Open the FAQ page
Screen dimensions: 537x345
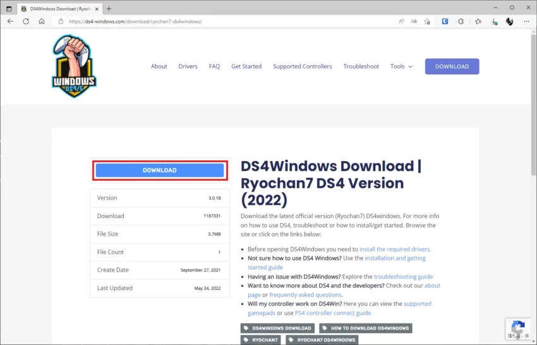(x=214, y=66)
